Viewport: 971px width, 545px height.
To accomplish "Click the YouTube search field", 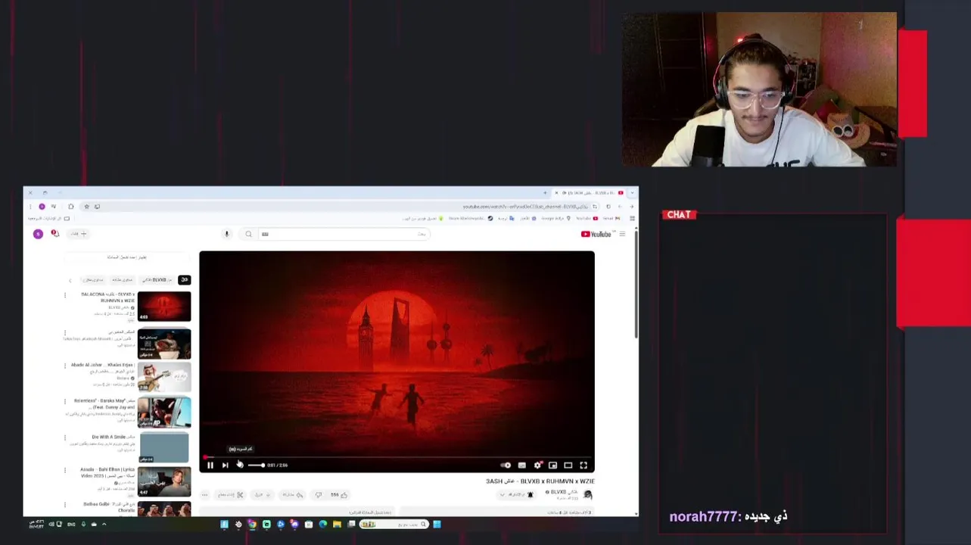I will [x=344, y=235].
